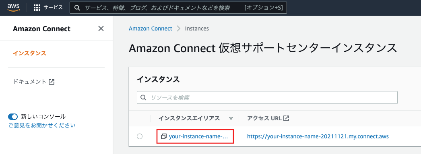Select インスタンス in the sidebar
The height and width of the screenshot is (154, 421).
click(29, 53)
